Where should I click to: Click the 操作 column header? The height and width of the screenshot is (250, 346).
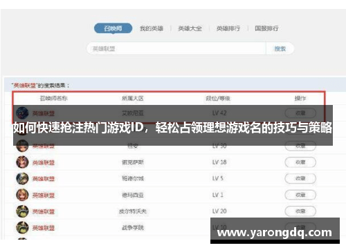[x=300, y=99]
